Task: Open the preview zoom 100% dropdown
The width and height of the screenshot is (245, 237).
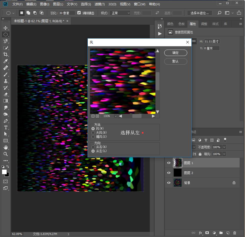Action: pos(116,116)
